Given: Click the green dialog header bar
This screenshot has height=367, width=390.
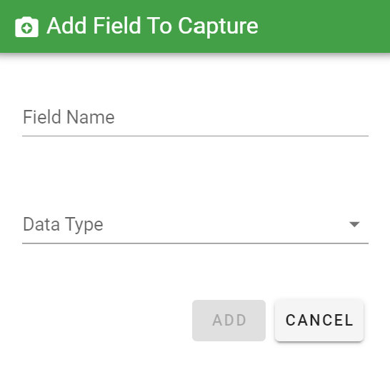Looking at the screenshot, I should (195, 26).
